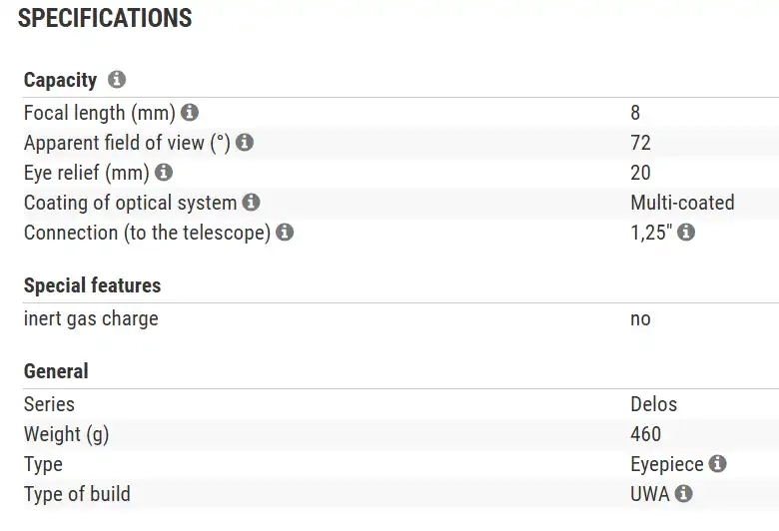Open info icon beside Connection (to the telescope)
The height and width of the screenshot is (531, 779).
[285, 233]
